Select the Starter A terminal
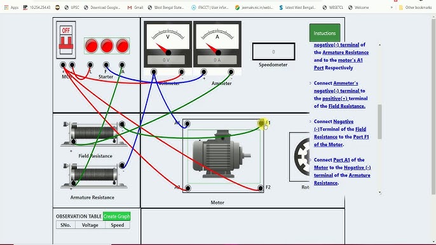The image size is (436, 245). [122, 65]
